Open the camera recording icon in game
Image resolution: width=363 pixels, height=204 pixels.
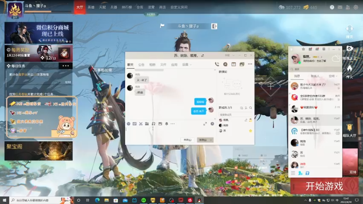pyautogui.click(x=349, y=48)
